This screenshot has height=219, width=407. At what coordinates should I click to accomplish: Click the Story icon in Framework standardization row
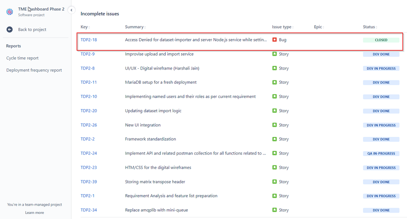point(274,139)
